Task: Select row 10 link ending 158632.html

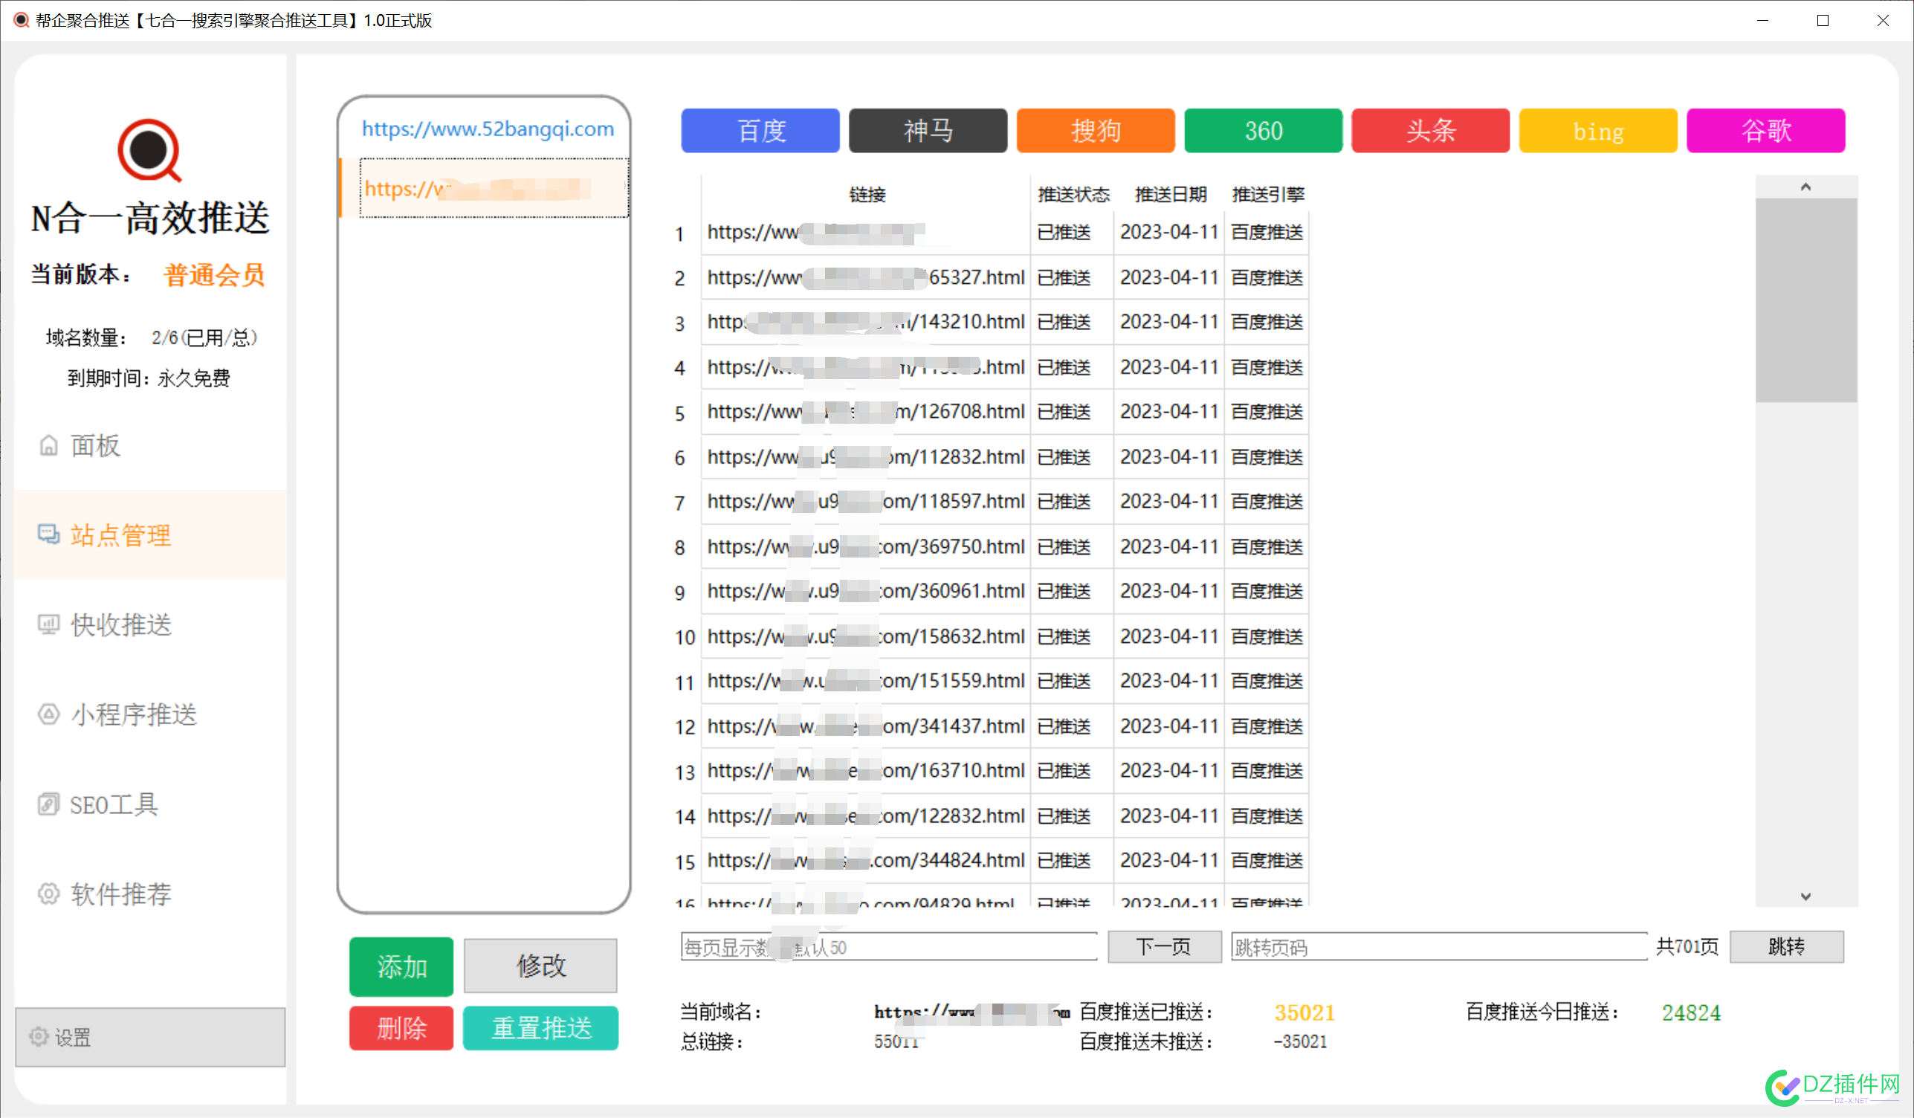Action: [866, 636]
